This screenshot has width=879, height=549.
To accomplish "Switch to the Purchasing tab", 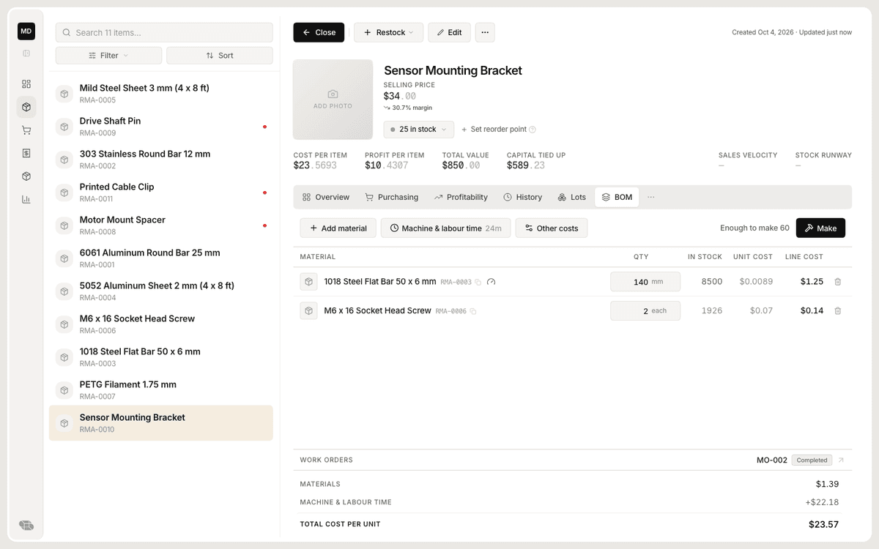I will pyautogui.click(x=392, y=197).
